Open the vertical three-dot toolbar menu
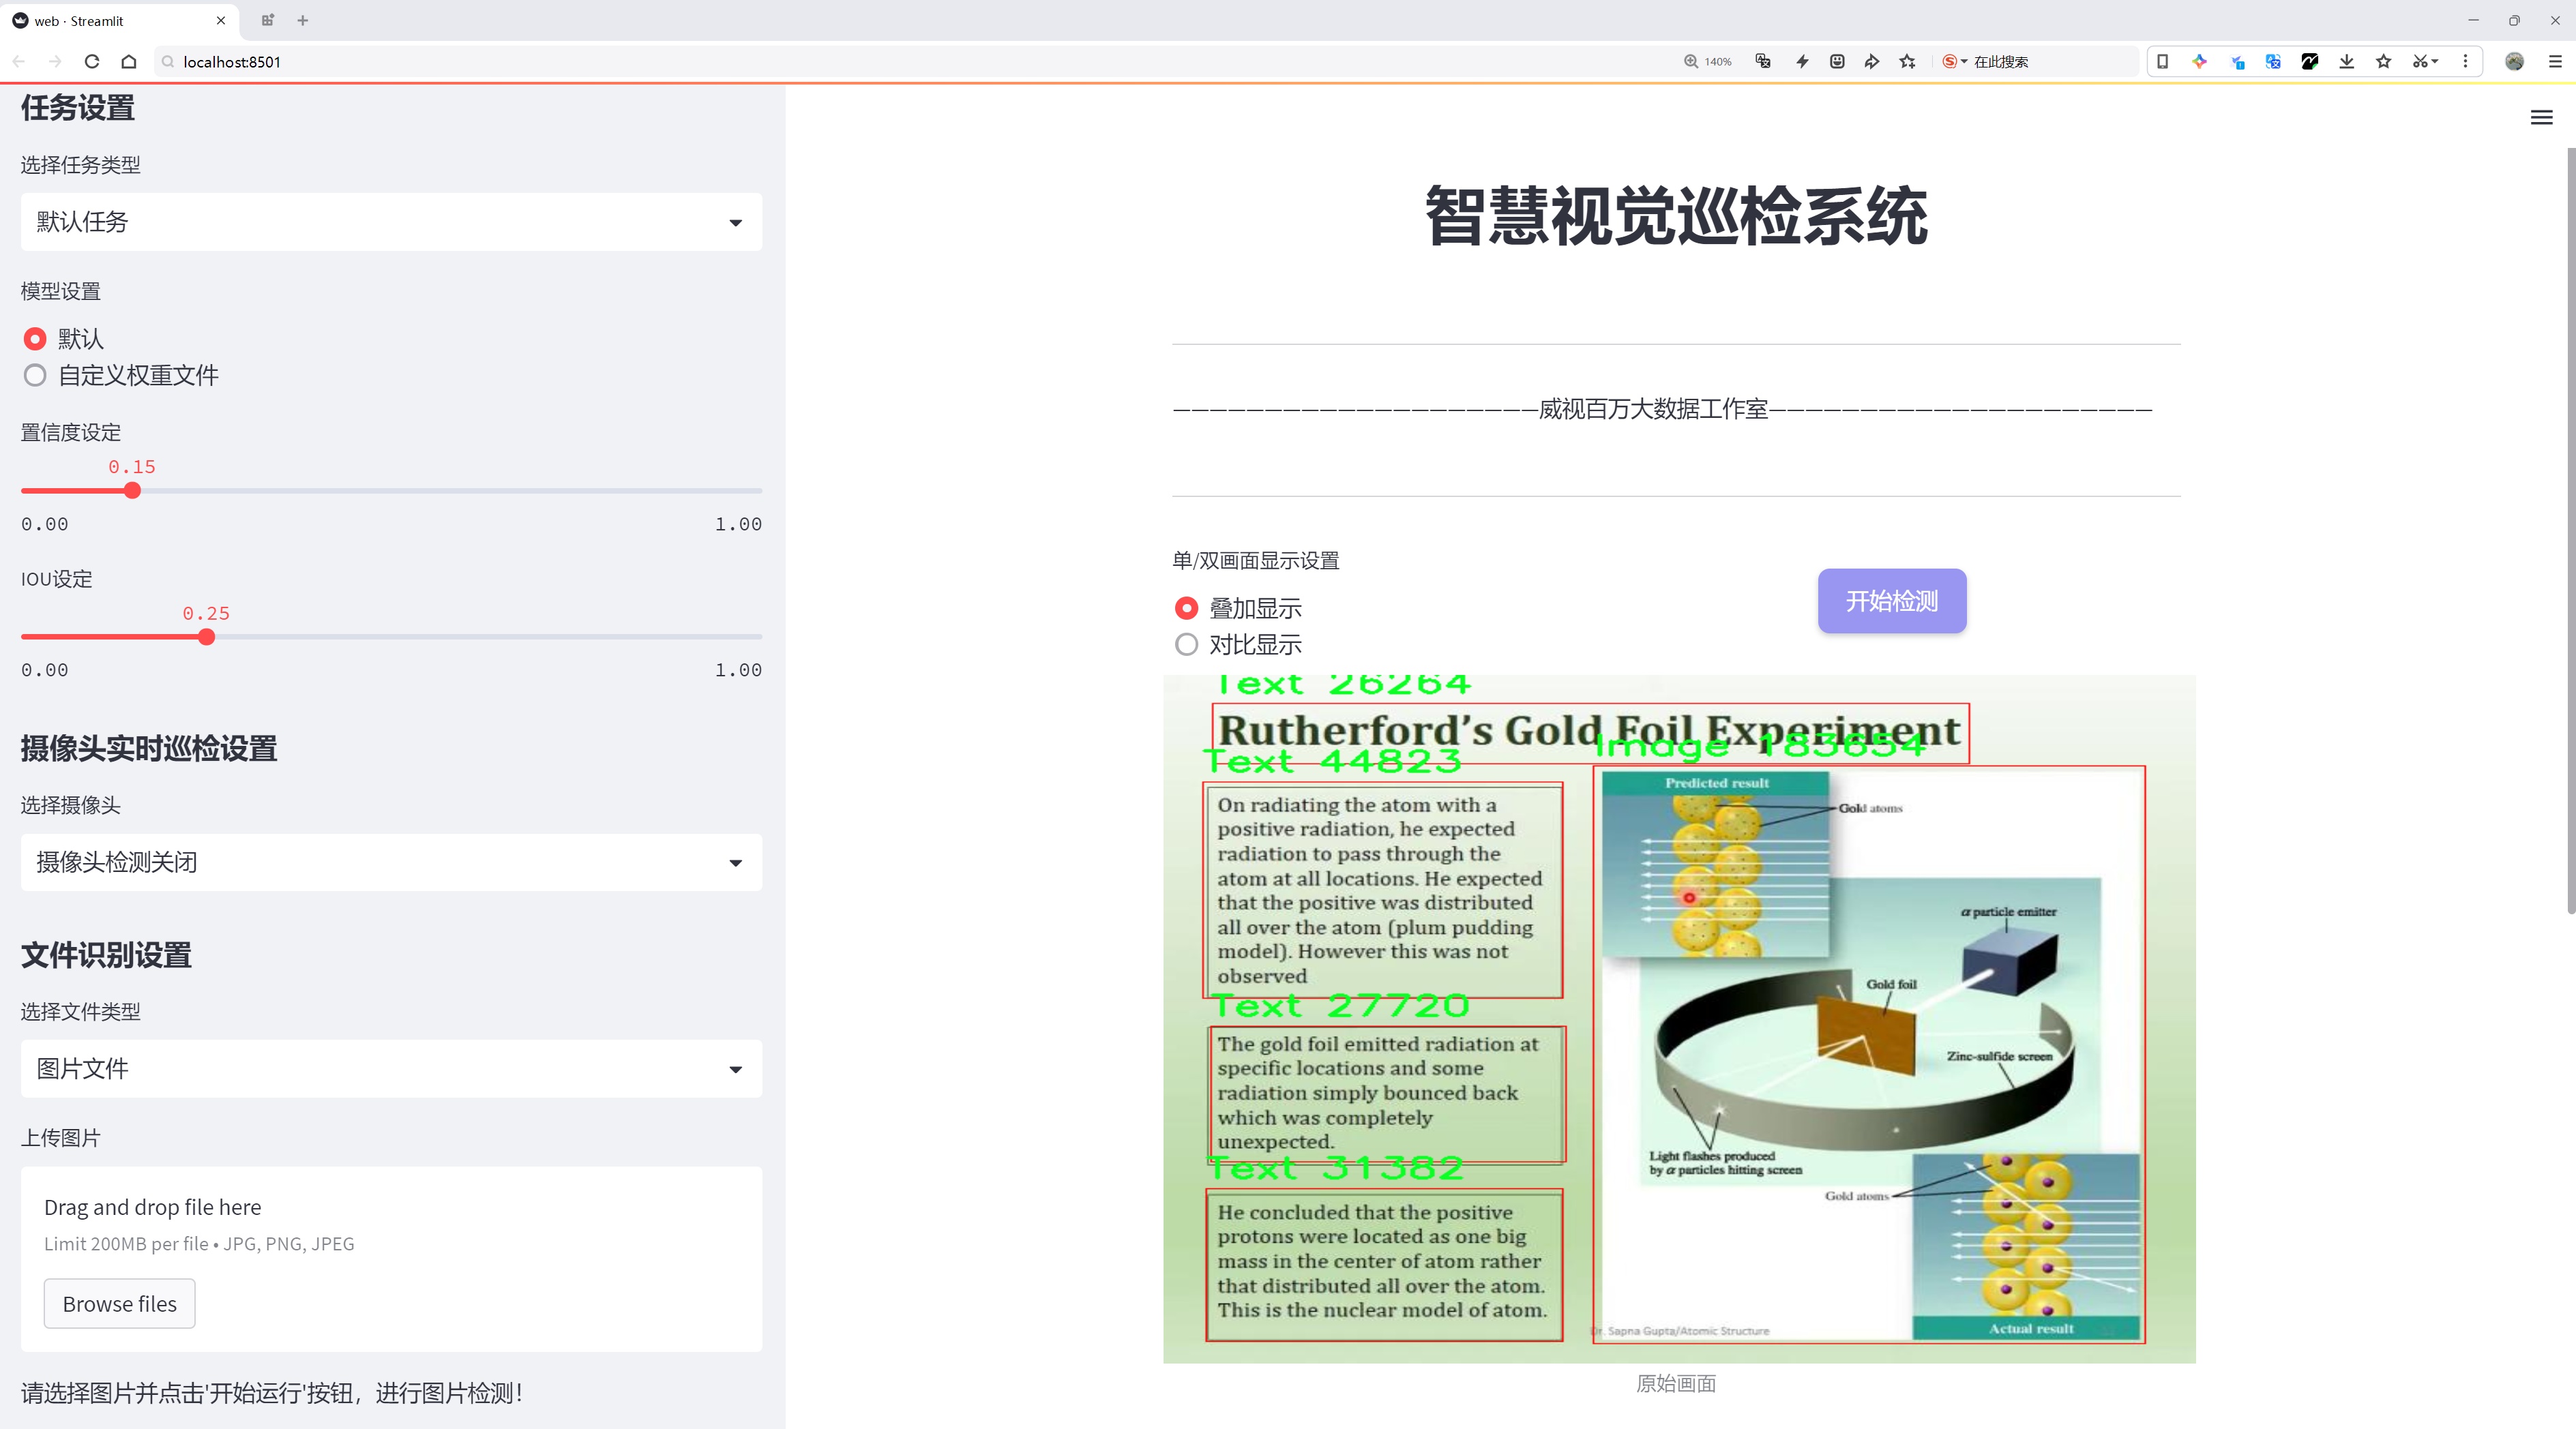This screenshot has width=2576, height=1429. tap(2465, 61)
